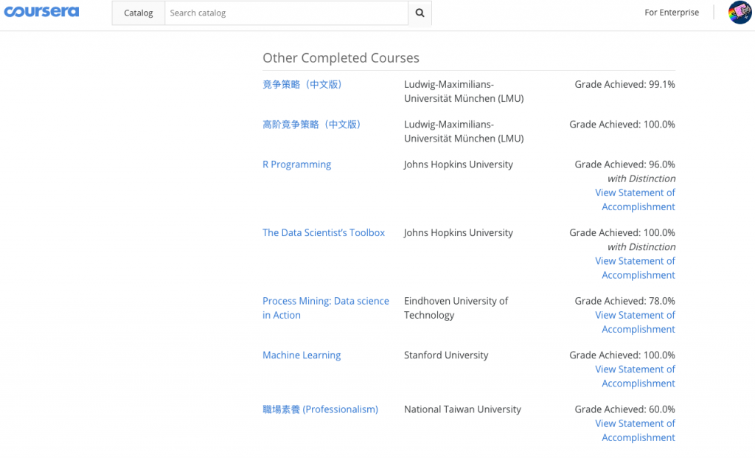Screen dimensions: 755x458
Task: Select the Stanford University text
Action: click(x=446, y=355)
